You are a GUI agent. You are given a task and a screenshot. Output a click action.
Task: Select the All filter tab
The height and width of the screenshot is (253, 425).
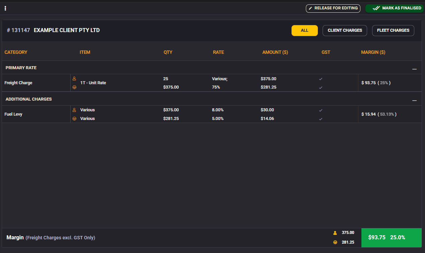(305, 30)
